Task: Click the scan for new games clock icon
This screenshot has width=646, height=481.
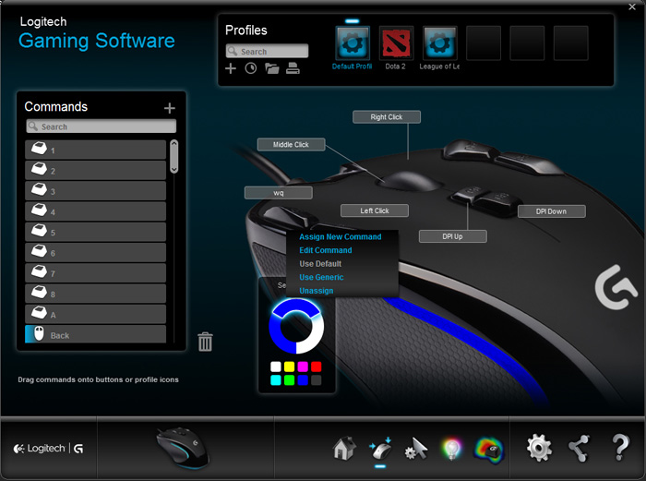Action: point(251,68)
